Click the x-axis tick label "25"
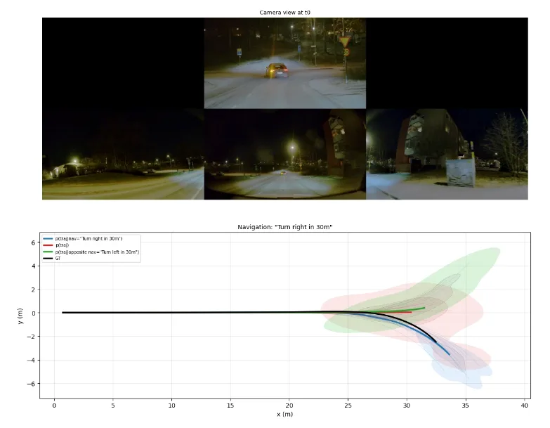 348,406
